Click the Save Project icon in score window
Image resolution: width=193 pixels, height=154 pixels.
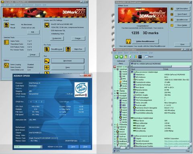pyautogui.click(x=172, y=14)
